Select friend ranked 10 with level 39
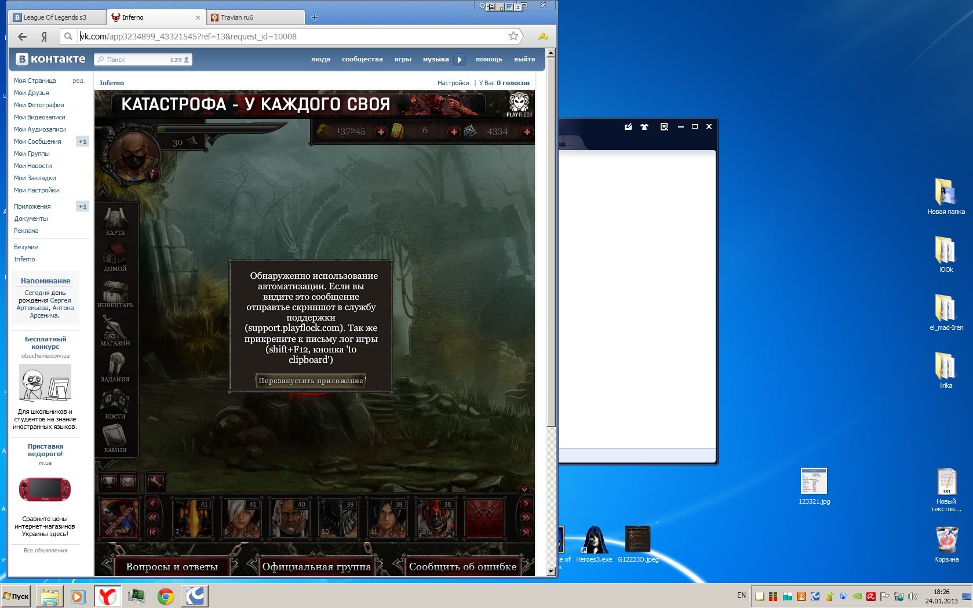 [337, 518]
